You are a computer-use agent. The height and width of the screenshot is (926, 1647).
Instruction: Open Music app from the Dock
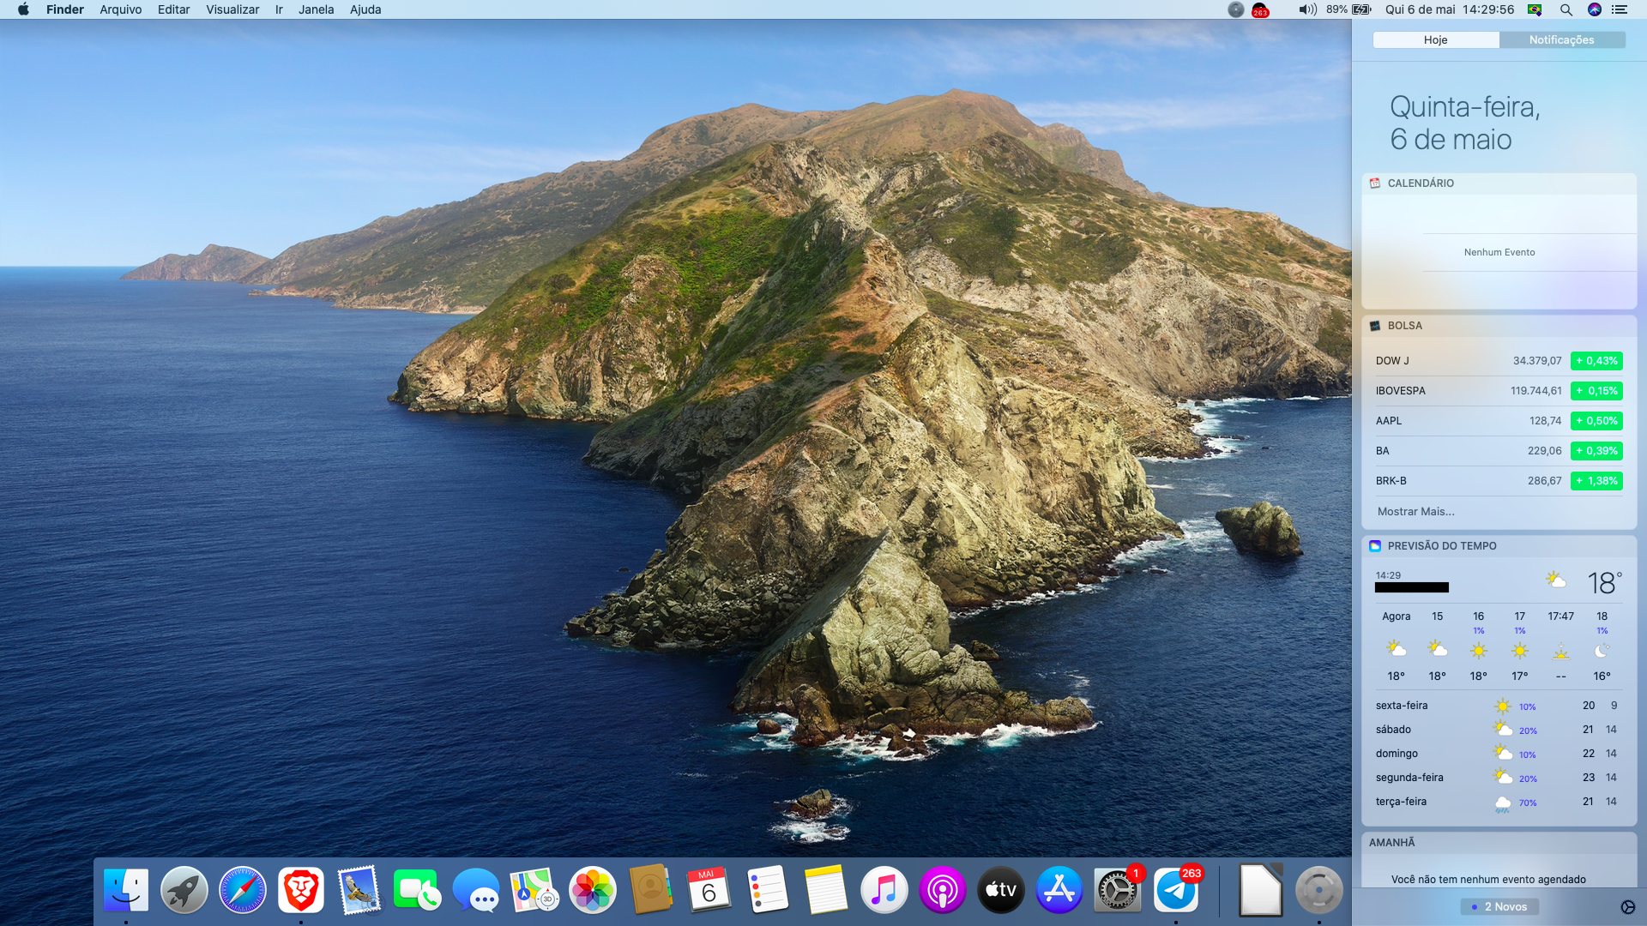coord(884,890)
